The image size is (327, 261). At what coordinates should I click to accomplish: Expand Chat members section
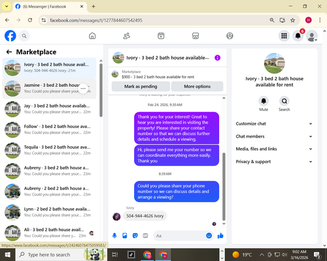point(274,136)
